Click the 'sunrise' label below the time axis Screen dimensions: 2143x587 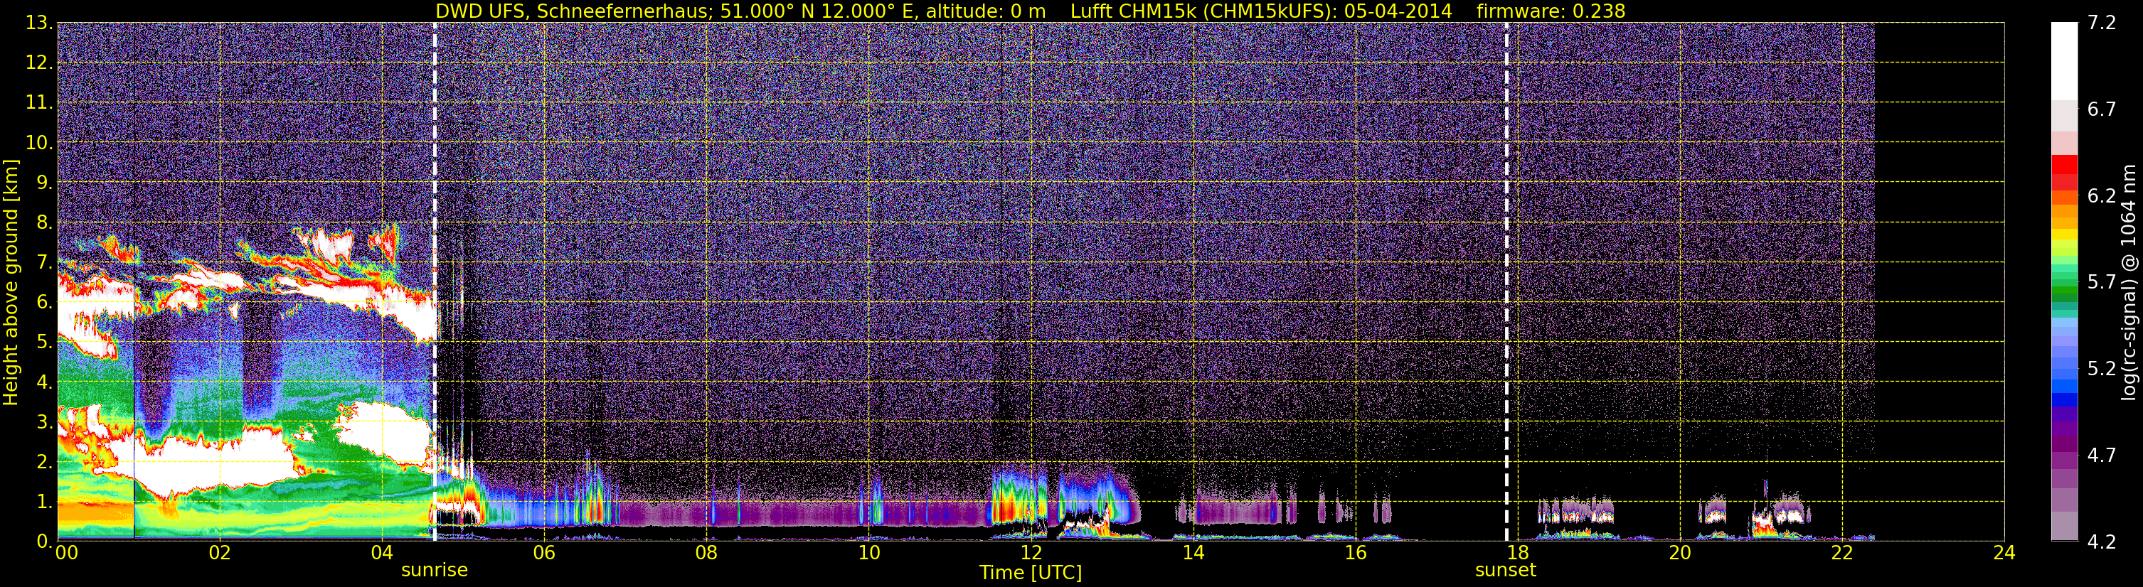point(435,571)
